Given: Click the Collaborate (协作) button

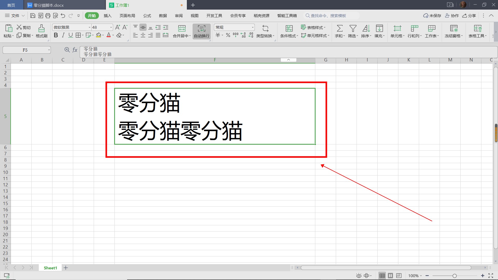Looking at the screenshot, I should point(452,16).
